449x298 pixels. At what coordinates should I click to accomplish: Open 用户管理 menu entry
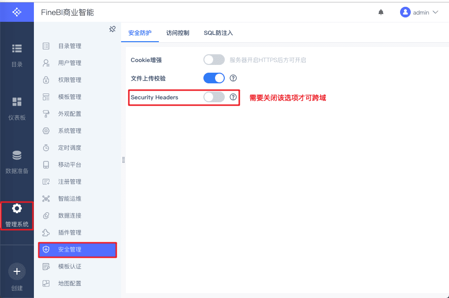tap(70, 63)
